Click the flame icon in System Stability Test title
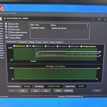The height and width of the screenshot is (107, 107). tap(5, 18)
